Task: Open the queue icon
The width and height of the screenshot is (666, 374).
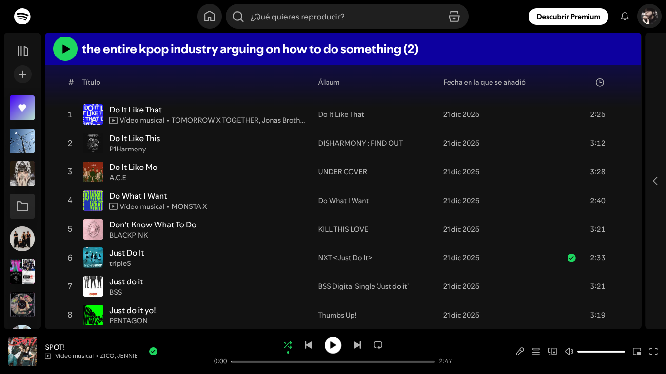Action: click(x=536, y=351)
